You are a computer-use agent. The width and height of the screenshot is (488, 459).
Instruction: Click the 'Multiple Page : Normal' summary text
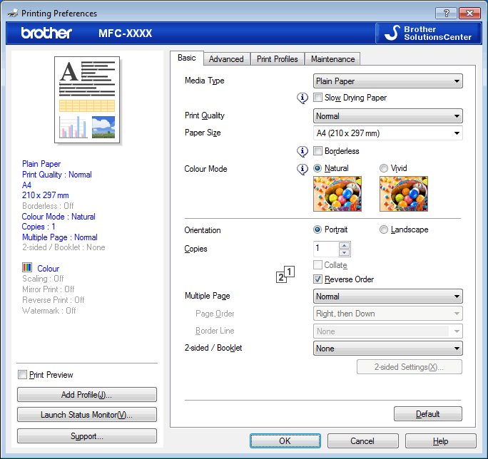pyautogui.click(x=60, y=237)
